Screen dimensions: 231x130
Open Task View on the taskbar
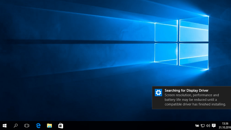coord(27,126)
